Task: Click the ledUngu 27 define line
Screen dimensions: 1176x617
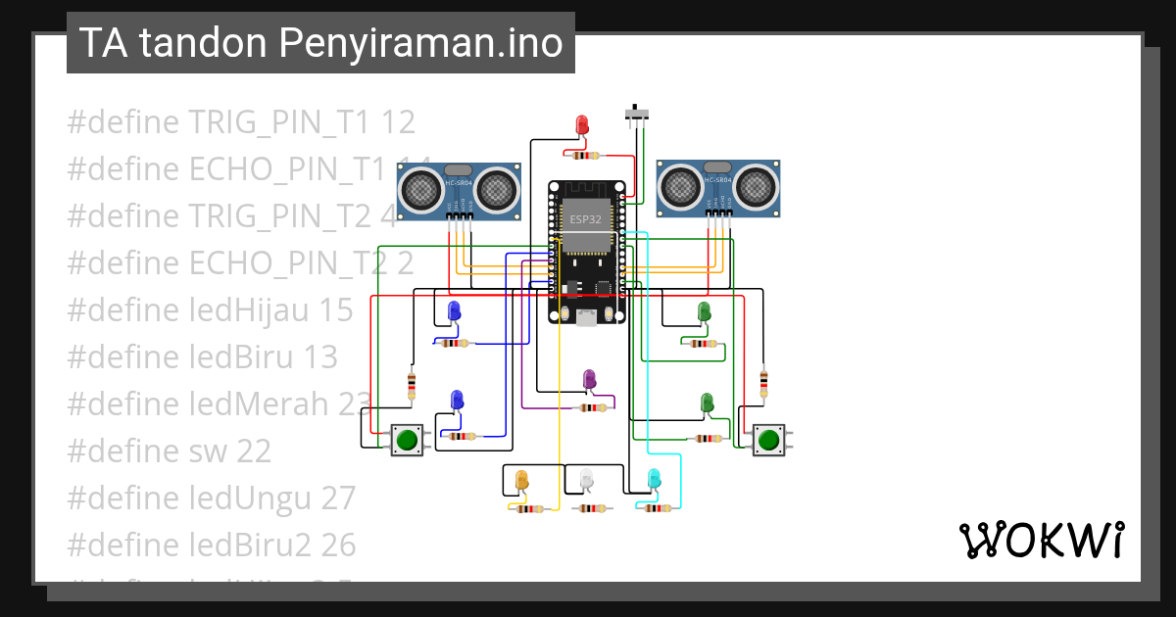Action: (x=211, y=498)
